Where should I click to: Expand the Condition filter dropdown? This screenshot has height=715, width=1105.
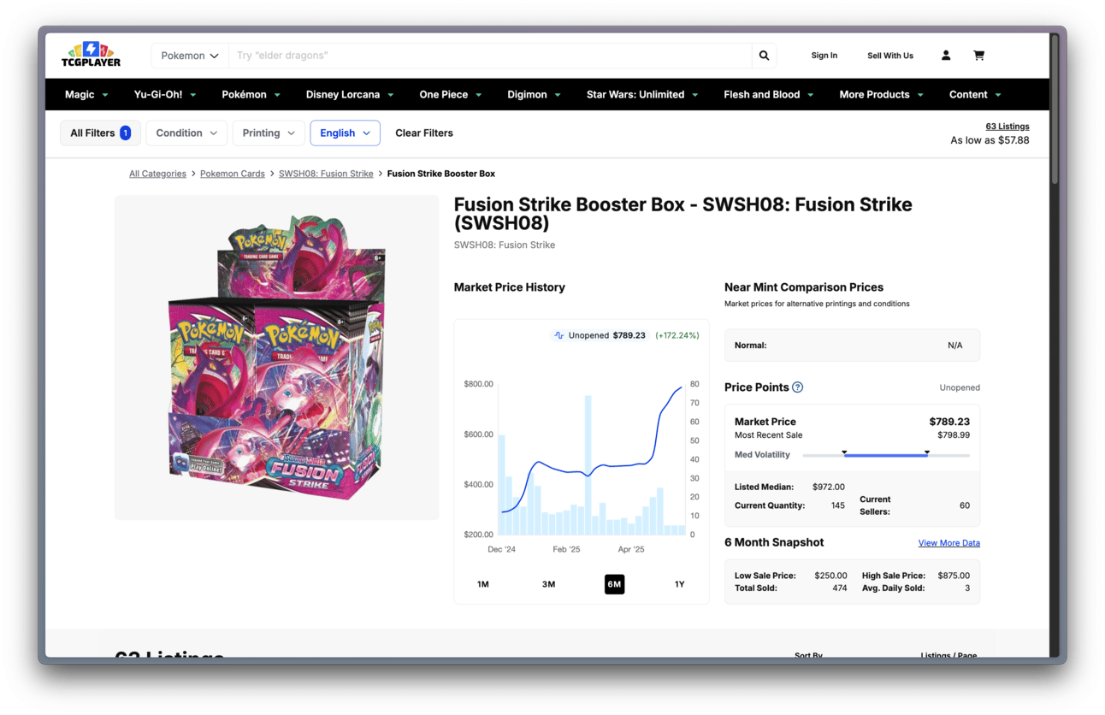point(186,133)
